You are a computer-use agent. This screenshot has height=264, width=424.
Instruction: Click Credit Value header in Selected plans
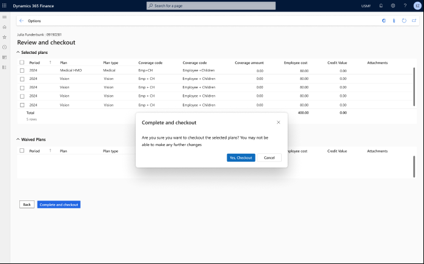pos(337,63)
